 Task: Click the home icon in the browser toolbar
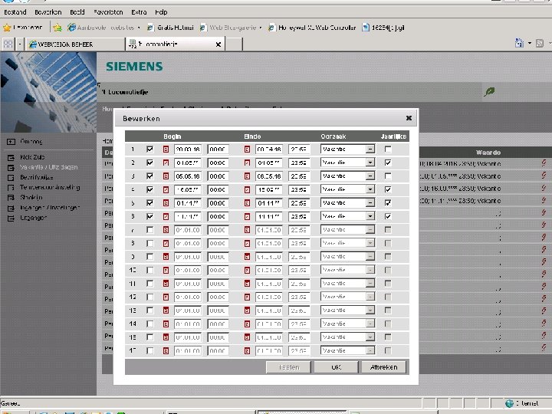click(x=519, y=43)
